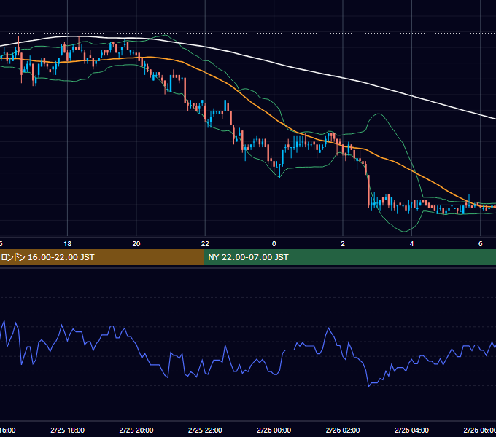Click the 2/26 02:00 date label

click(x=343, y=430)
